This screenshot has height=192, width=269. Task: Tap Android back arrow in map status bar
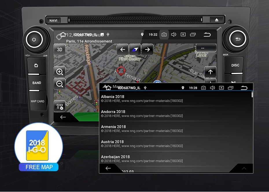click(x=207, y=35)
